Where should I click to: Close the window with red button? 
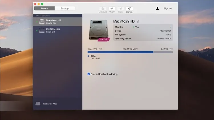pos(35,4)
